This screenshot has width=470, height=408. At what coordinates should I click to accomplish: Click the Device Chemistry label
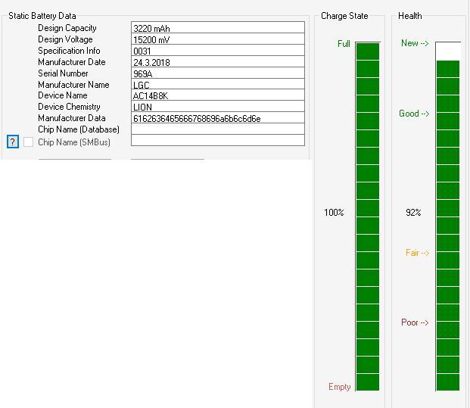pos(69,107)
